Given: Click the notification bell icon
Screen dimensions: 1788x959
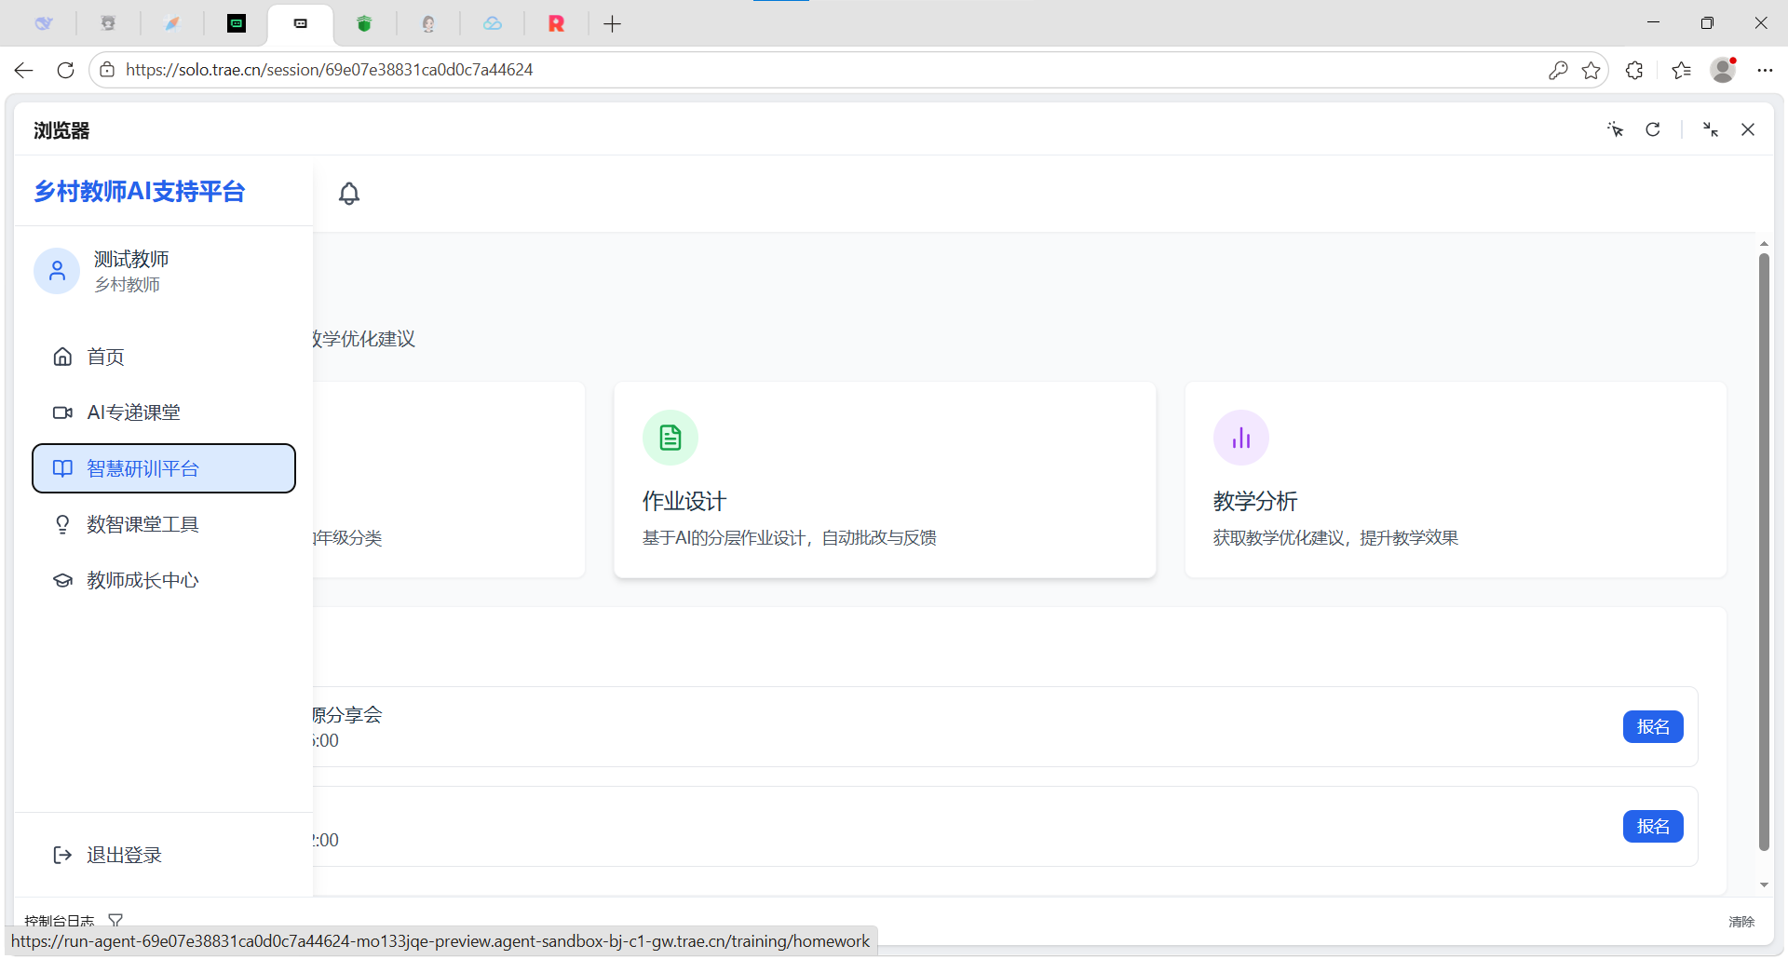Looking at the screenshot, I should click(349, 194).
